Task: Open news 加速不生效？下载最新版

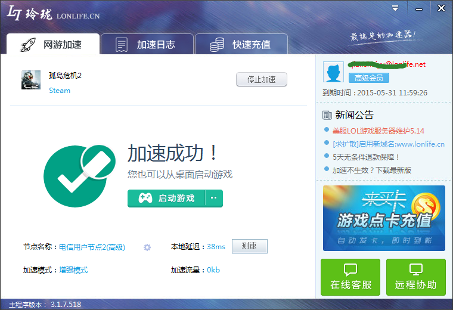Action: pos(372,170)
